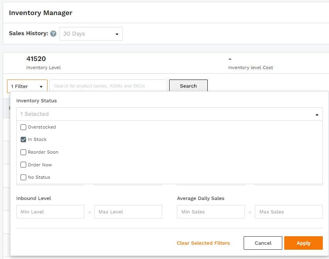The width and height of the screenshot is (329, 259).
Task: Click the Search button
Action: point(188,86)
